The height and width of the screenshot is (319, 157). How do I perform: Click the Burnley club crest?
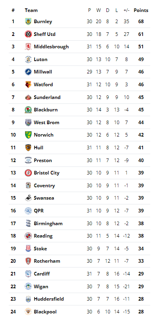click(28, 22)
